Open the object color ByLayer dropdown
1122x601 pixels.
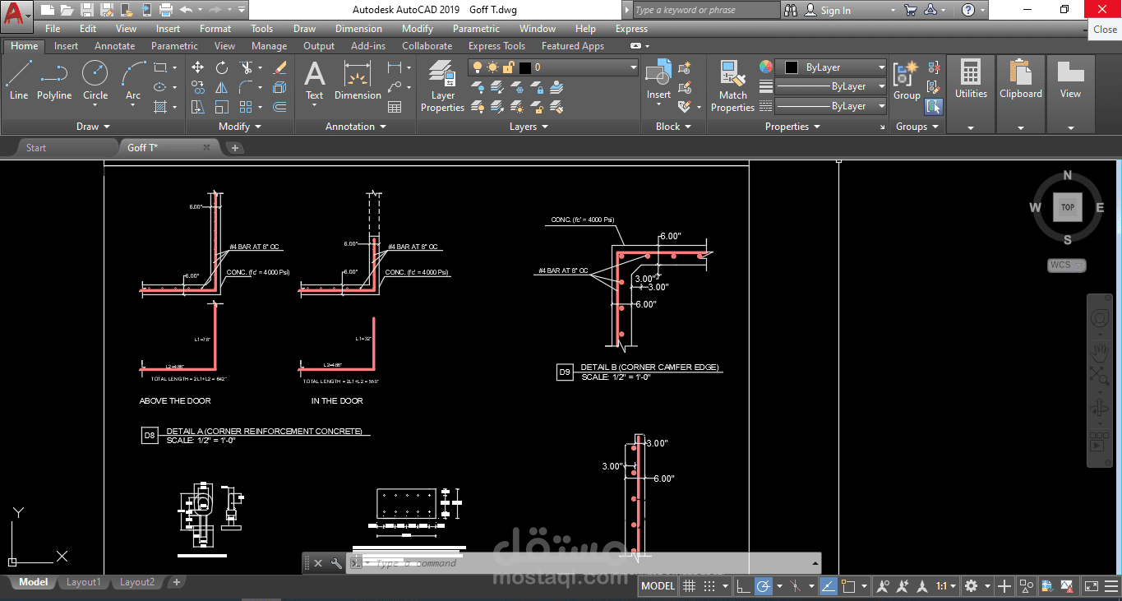pos(880,67)
